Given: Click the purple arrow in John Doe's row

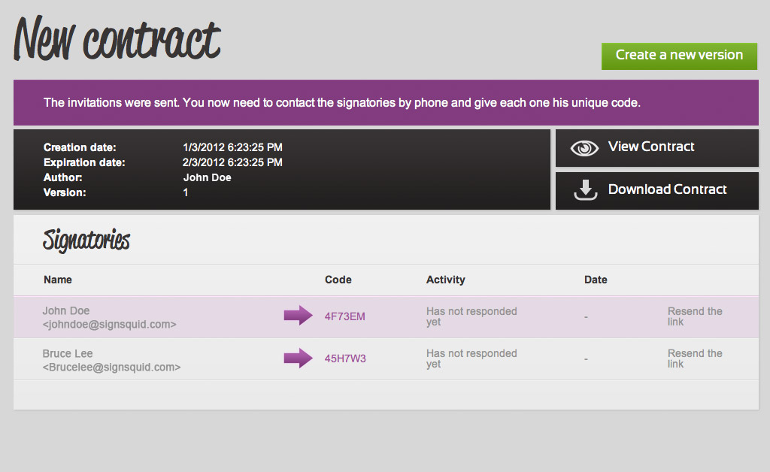Looking at the screenshot, I should coord(298,316).
